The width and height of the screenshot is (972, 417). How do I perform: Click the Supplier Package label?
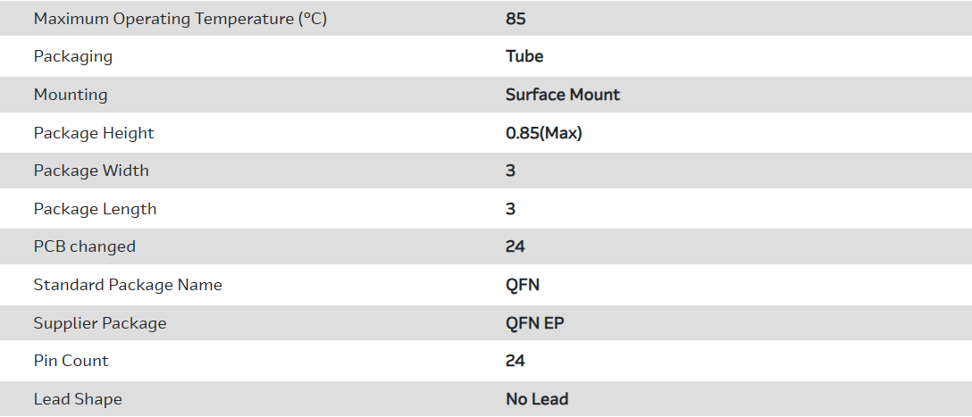(100, 323)
